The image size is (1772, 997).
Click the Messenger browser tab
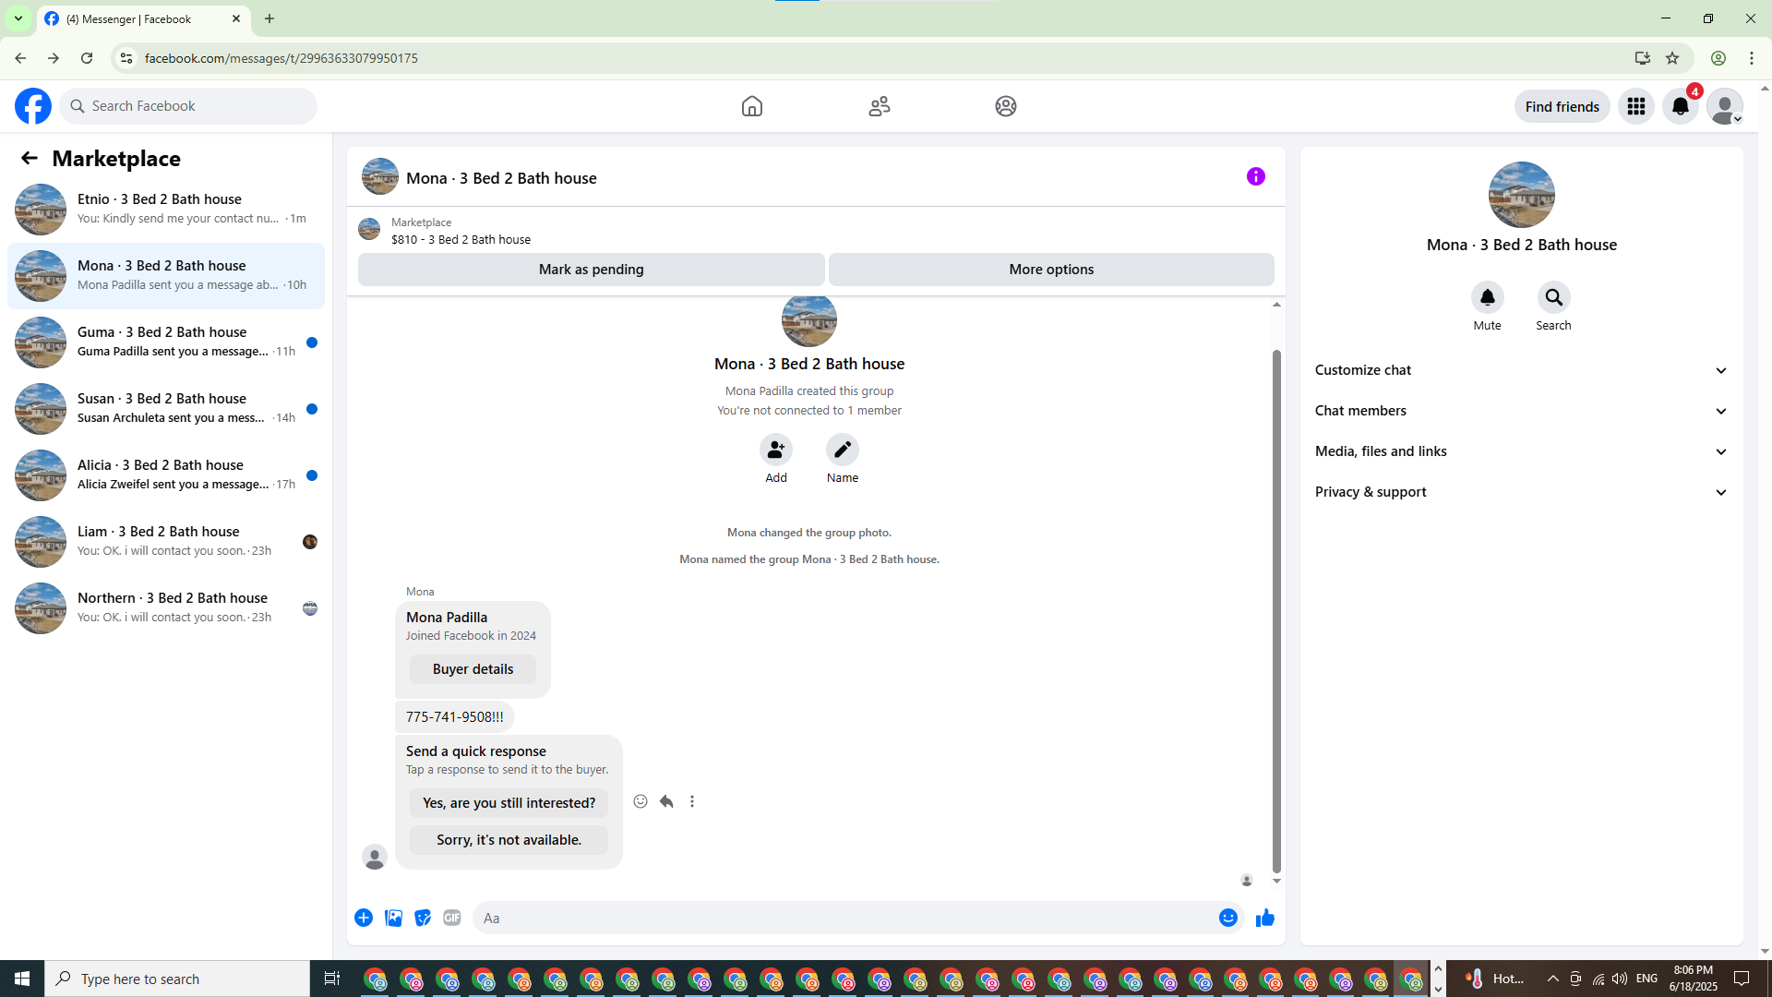click(143, 18)
